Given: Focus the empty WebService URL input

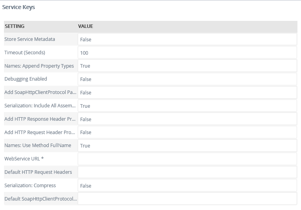Looking at the screenshot, I should pyautogui.click(x=187, y=159).
